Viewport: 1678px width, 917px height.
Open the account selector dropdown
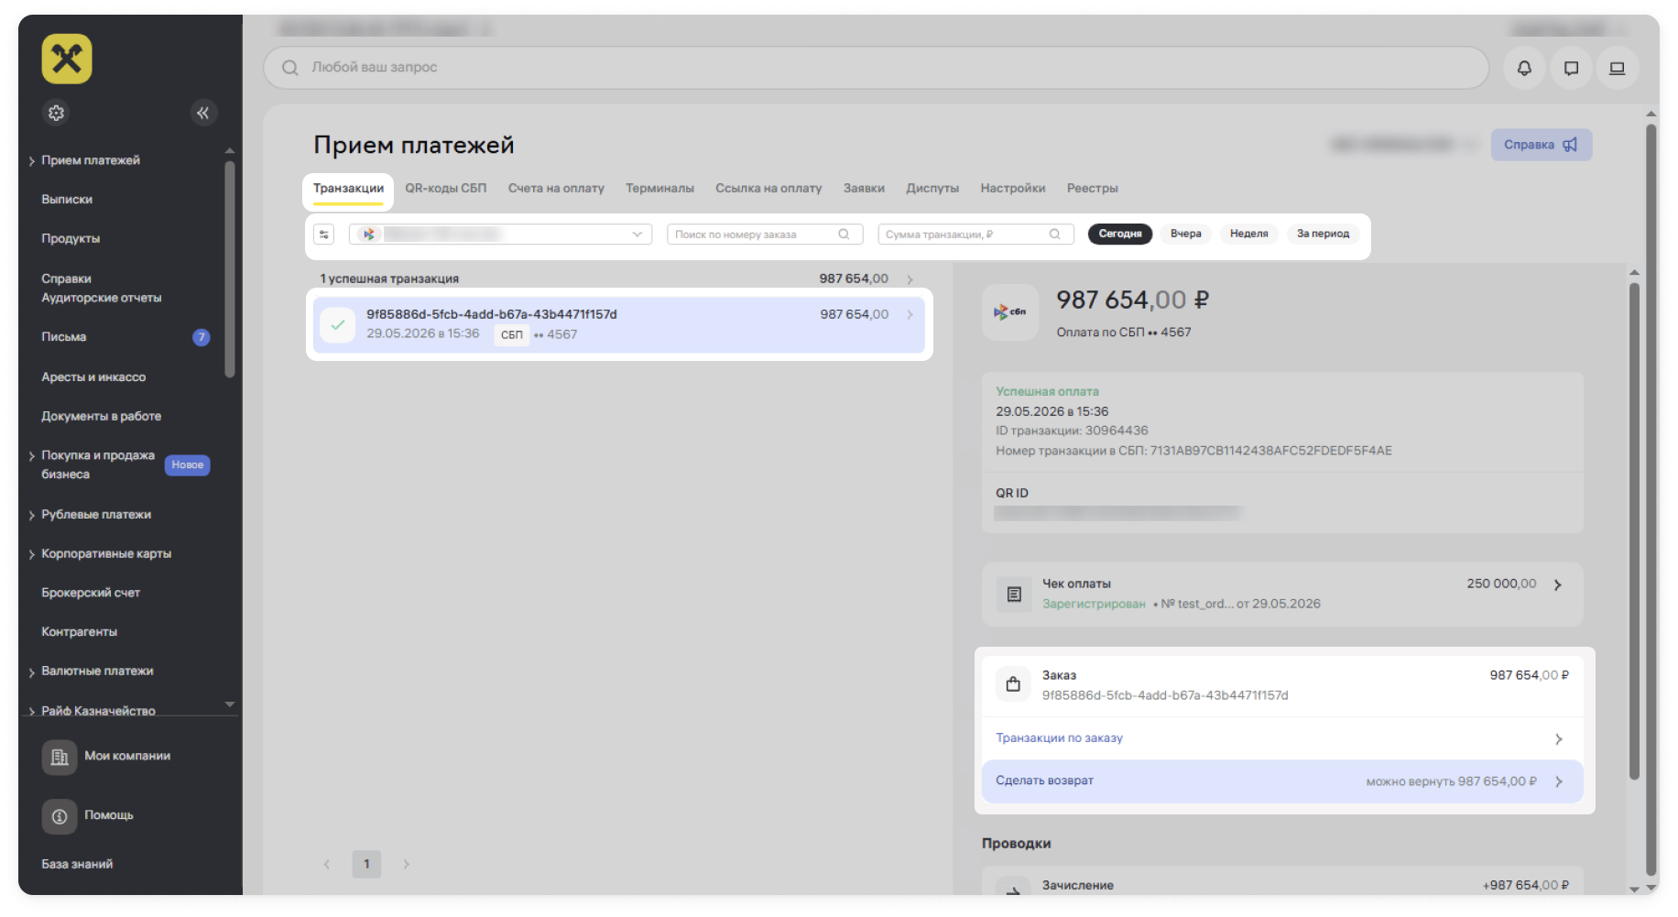point(500,235)
